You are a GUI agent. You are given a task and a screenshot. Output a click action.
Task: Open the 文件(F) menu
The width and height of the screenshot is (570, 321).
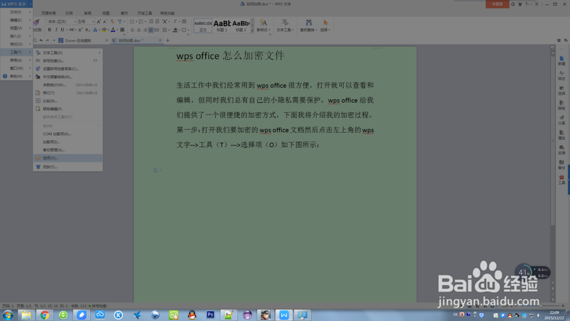tap(17, 12)
